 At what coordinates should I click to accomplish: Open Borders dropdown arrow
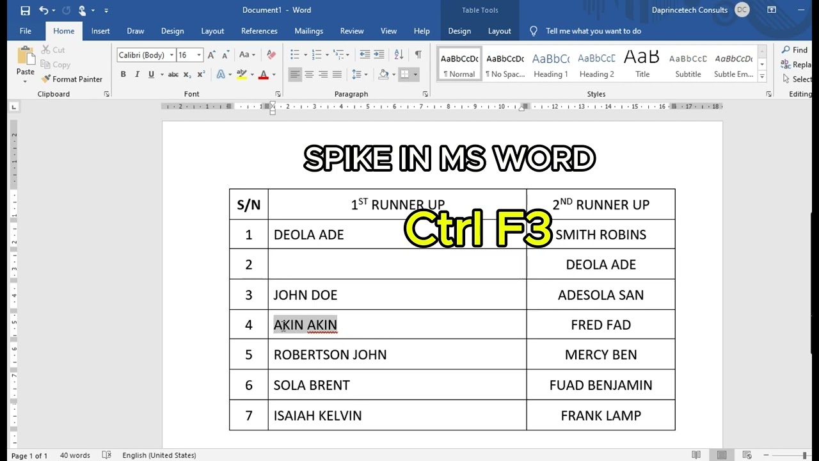pos(415,75)
